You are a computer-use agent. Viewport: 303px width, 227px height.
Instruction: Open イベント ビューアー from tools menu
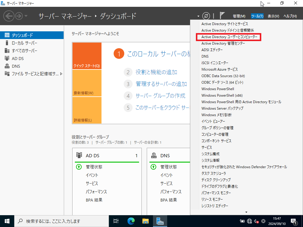pyautogui.click(x=213, y=121)
